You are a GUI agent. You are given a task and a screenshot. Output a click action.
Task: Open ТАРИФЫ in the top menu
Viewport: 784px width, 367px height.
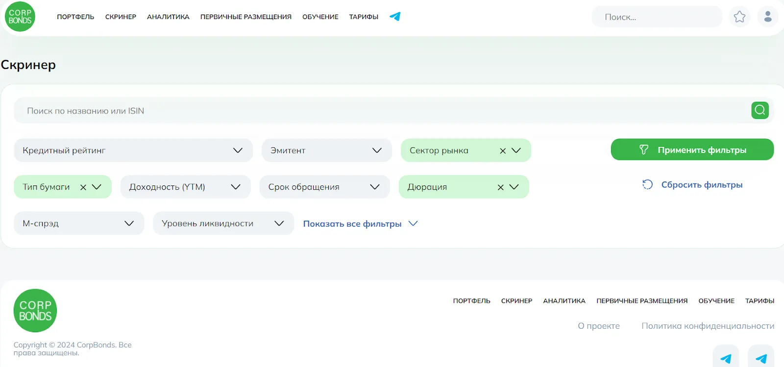364,17
